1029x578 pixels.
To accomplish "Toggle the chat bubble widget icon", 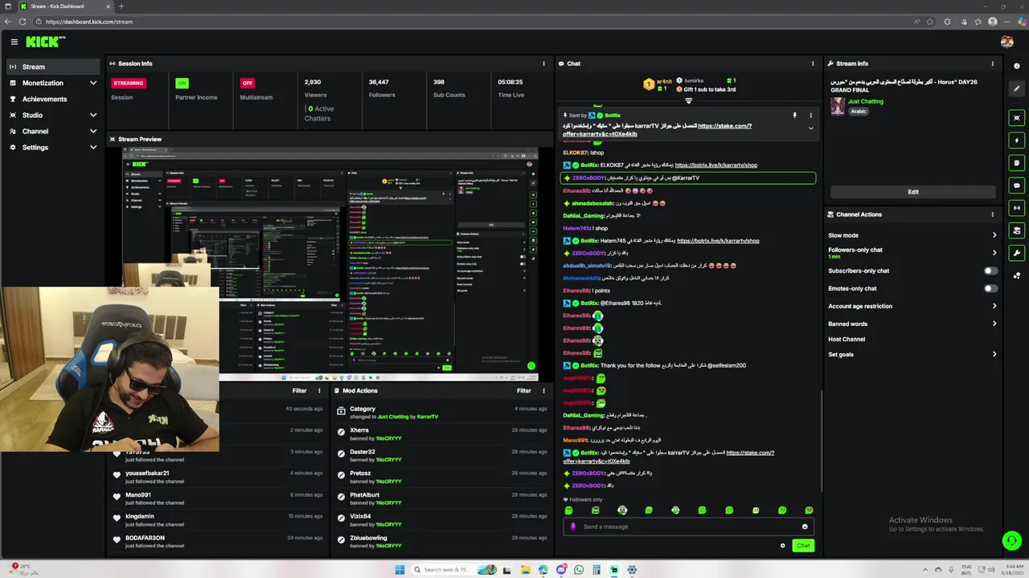I will (1017, 185).
